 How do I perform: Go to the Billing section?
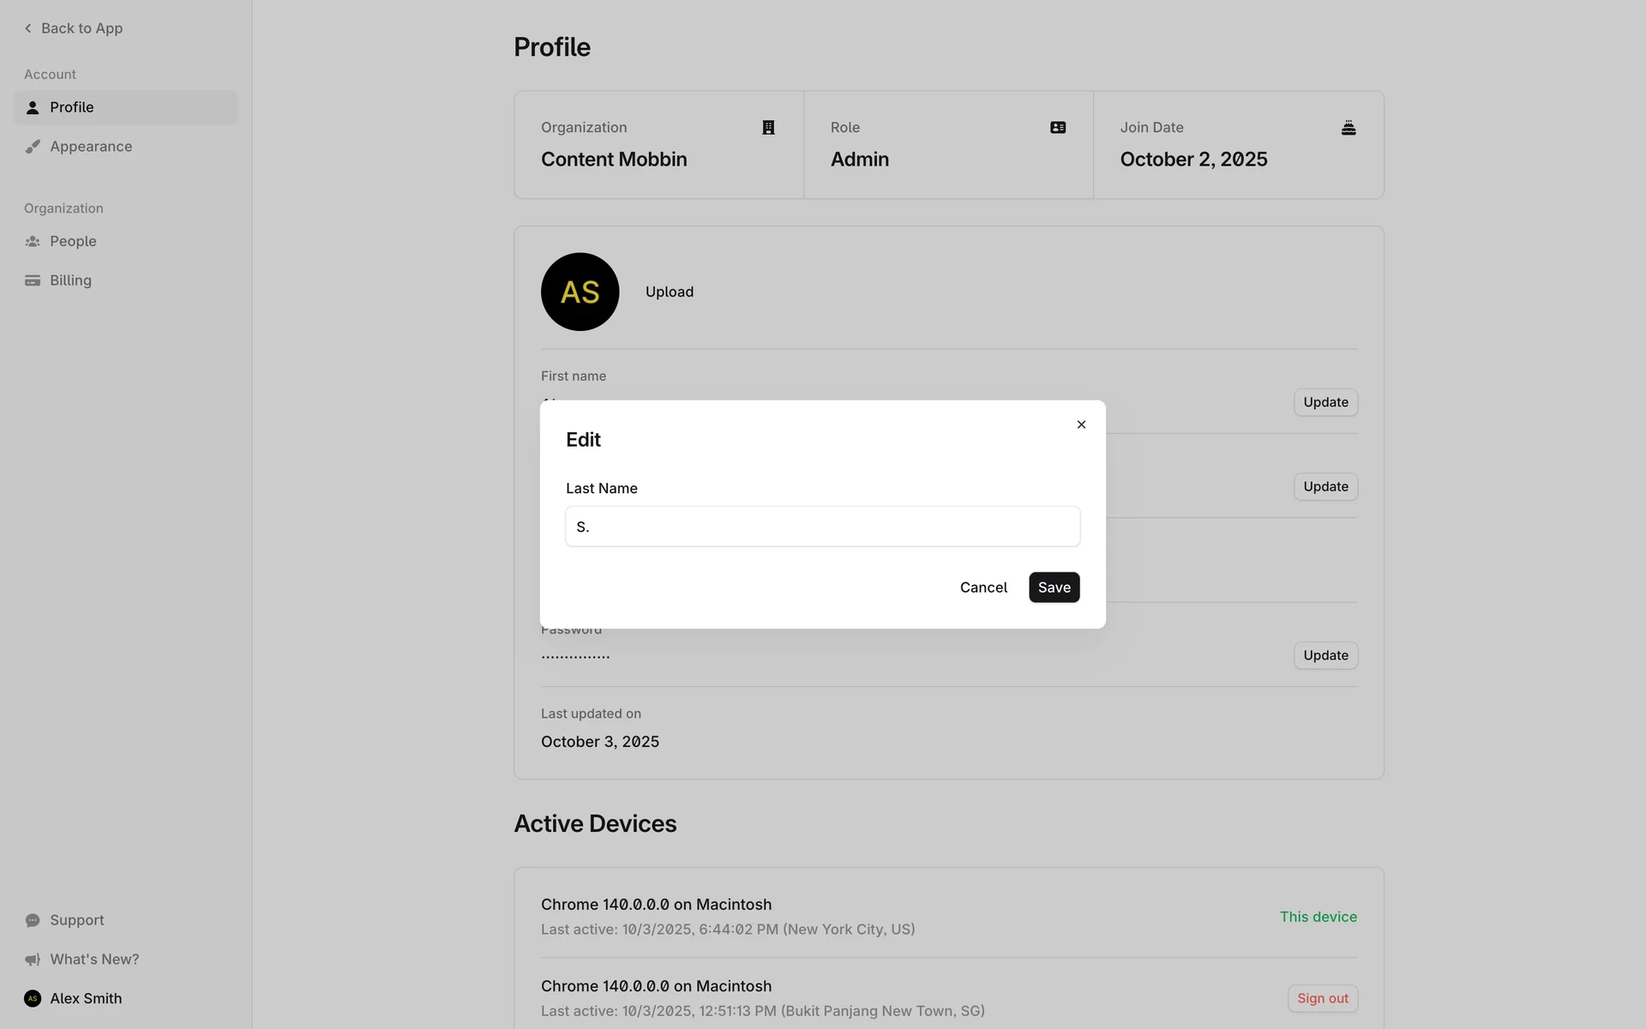[x=70, y=280]
